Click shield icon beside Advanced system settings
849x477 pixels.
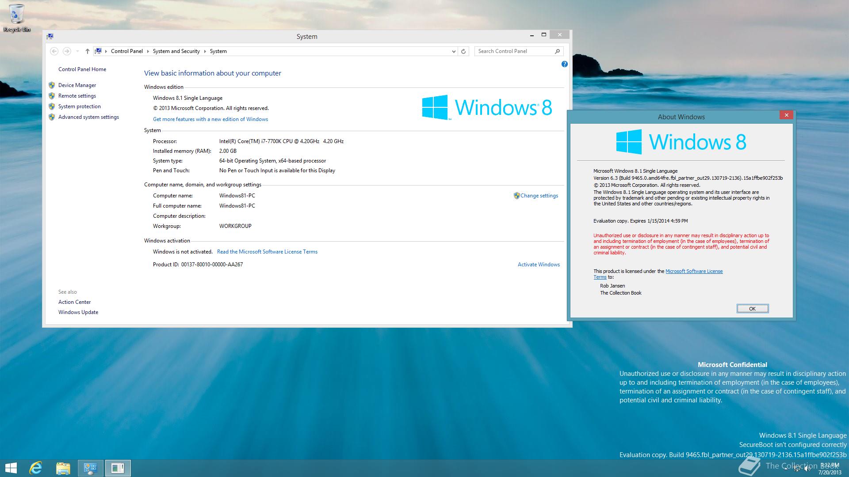pyautogui.click(x=52, y=117)
